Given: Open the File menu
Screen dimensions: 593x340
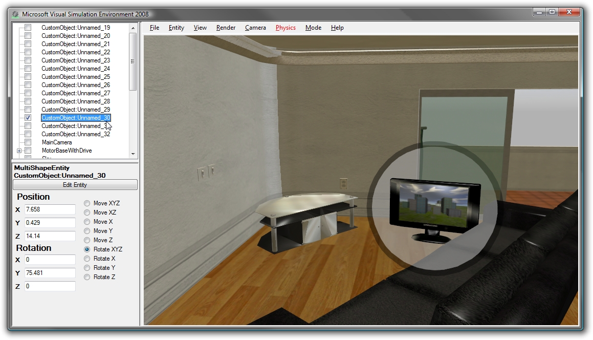Looking at the screenshot, I should point(154,28).
